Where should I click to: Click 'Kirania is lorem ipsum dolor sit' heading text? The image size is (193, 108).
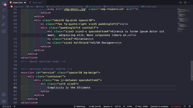[x=138, y=31]
